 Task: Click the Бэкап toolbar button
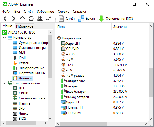86,19
